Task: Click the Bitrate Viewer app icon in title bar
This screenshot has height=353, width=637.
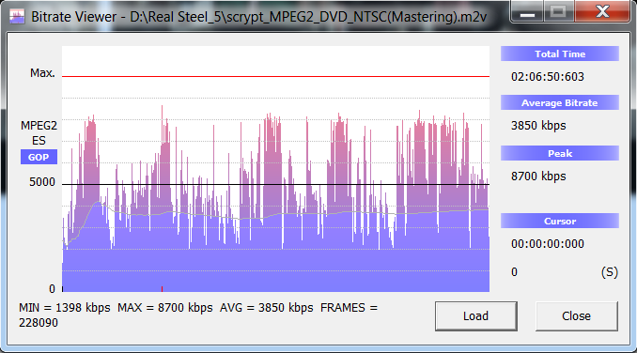Action: click(17, 17)
